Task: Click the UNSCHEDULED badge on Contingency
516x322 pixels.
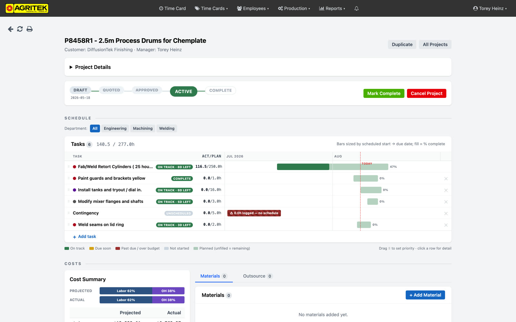Action: point(179,213)
